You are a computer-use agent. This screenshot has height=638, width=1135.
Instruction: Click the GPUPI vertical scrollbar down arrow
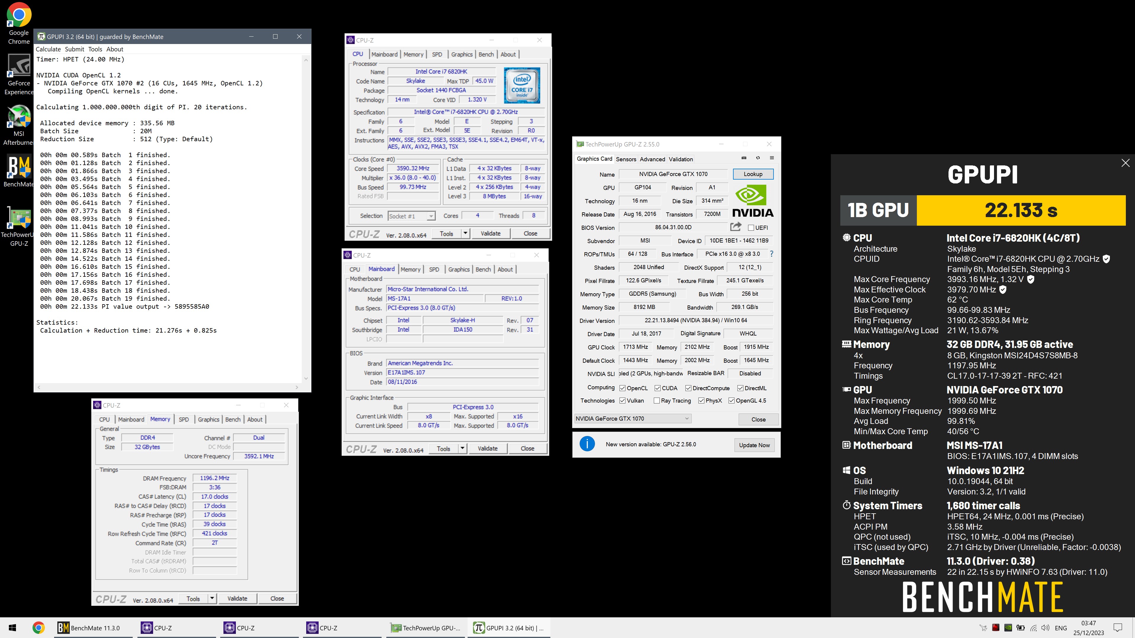306,378
